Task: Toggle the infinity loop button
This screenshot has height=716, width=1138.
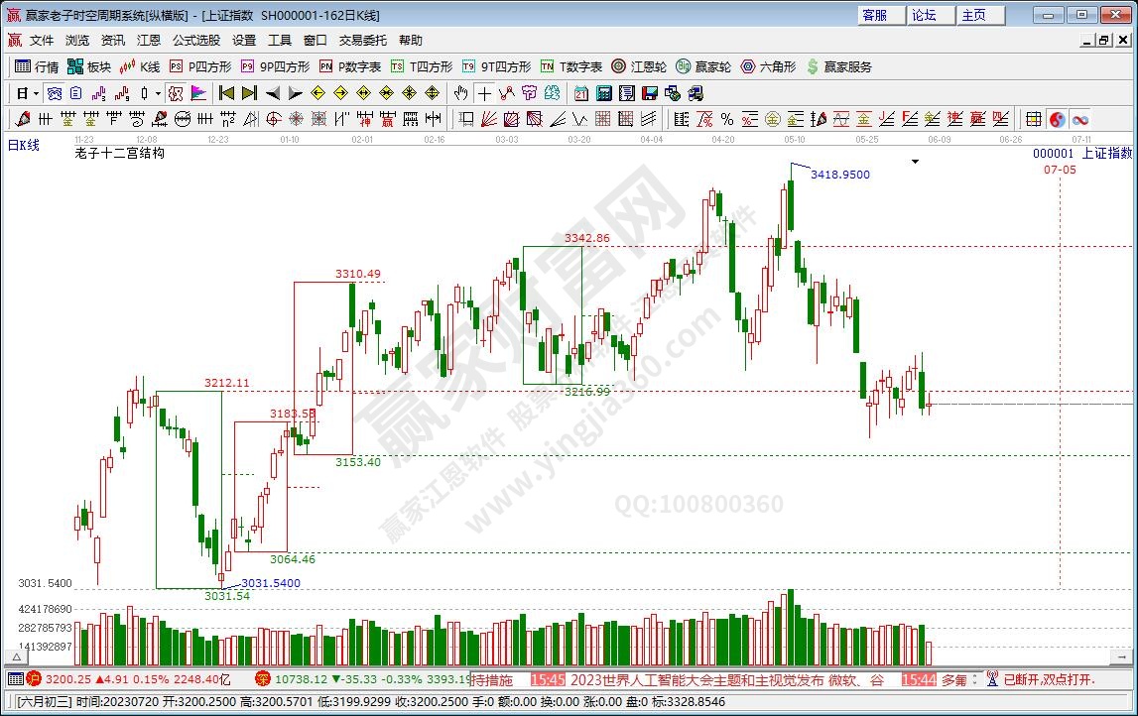Action: (1079, 119)
